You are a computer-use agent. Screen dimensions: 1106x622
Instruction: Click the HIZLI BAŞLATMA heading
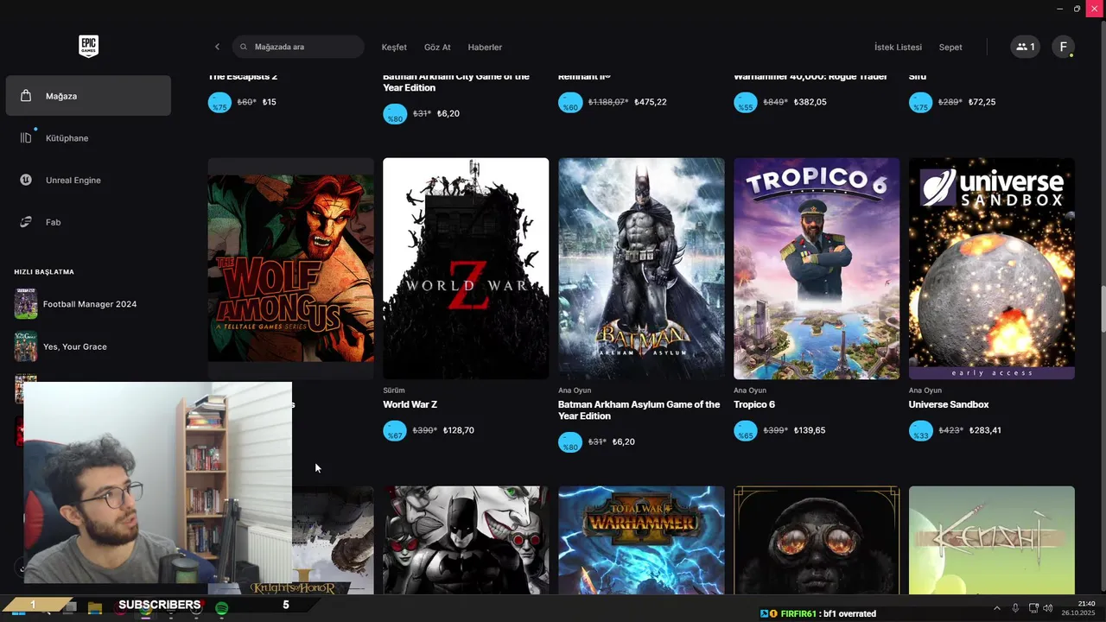[44, 272]
